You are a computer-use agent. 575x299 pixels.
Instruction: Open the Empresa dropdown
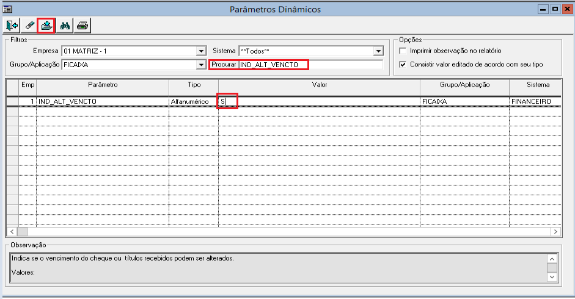click(x=201, y=51)
